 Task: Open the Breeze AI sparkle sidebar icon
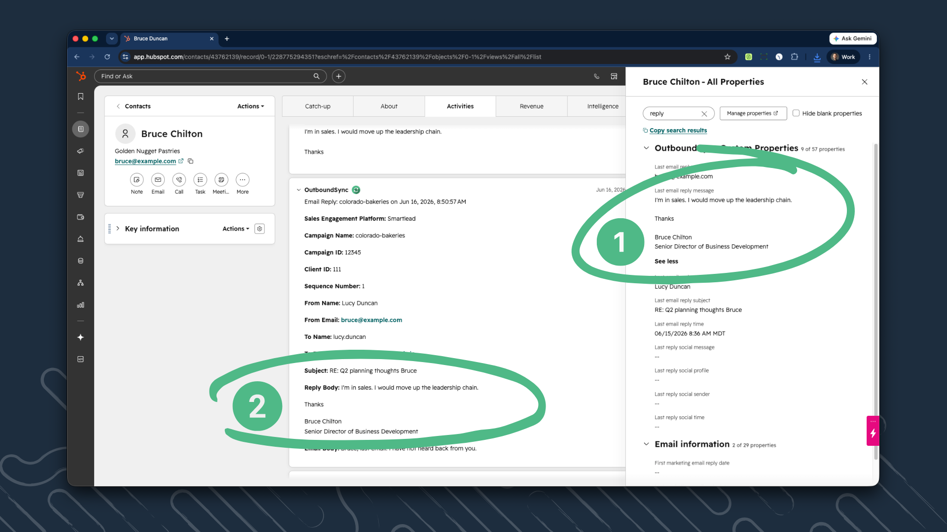(x=80, y=337)
